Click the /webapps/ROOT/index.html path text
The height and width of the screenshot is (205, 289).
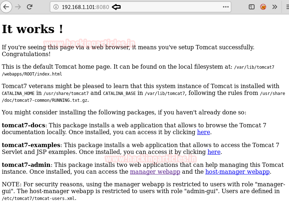point(32,74)
